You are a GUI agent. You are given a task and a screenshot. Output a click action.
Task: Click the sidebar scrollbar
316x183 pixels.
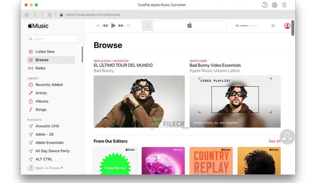click(82, 54)
